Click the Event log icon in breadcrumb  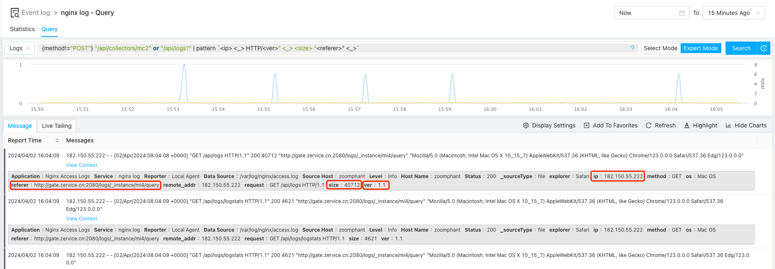(x=15, y=13)
